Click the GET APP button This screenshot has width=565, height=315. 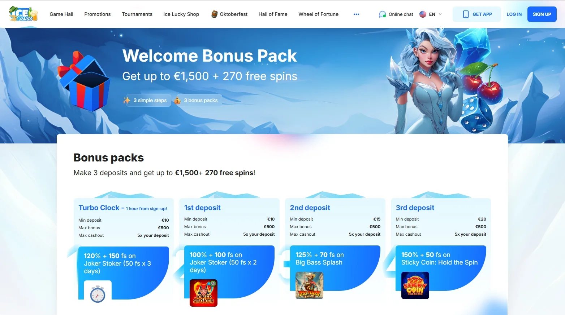pyautogui.click(x=477, y=14)
